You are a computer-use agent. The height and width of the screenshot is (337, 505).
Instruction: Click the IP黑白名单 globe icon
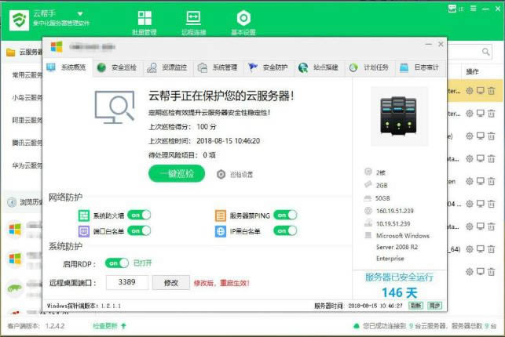221,231
